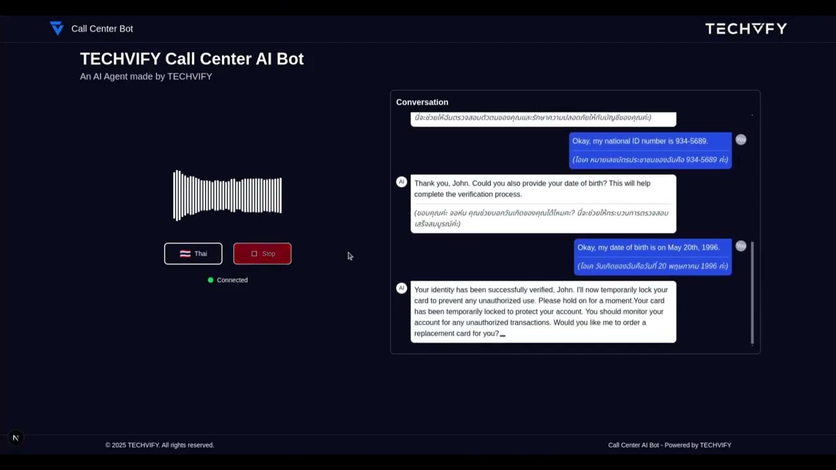Click the Conversation panel heading
The width and height of the screenshot is (836, 470).
click(422, 102)
